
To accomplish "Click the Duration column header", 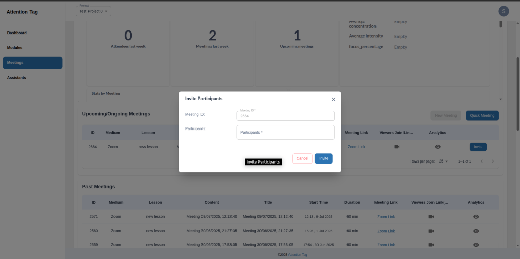I will point(352,202).
